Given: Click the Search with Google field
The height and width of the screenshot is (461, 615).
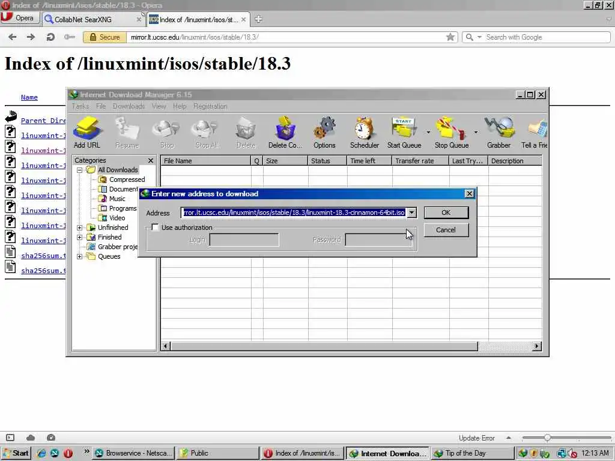Looking at the screenshot, I should click(548, 37).
